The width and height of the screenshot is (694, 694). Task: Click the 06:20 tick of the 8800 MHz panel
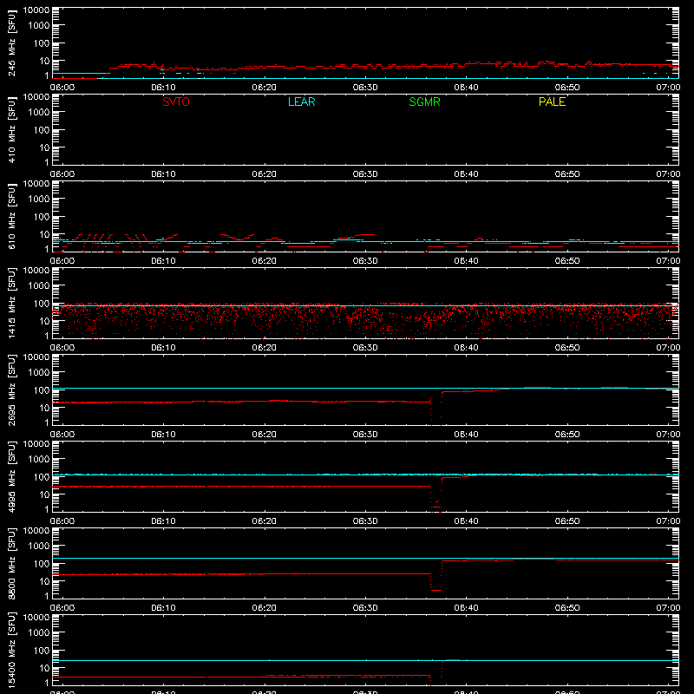click(265, 608)
